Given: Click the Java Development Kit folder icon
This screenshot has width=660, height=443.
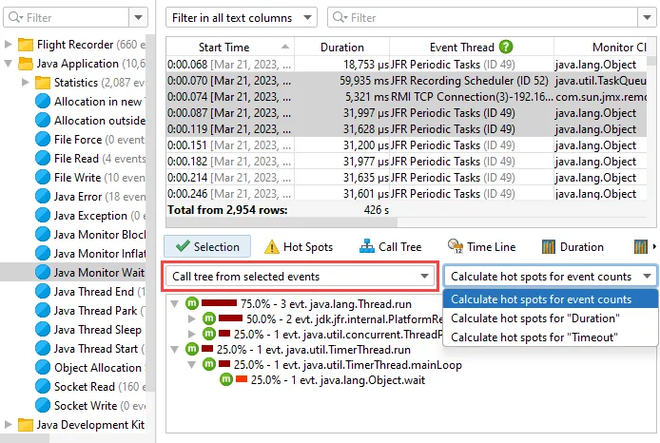Looking at the screenshot, I should [x=26, y=425].
